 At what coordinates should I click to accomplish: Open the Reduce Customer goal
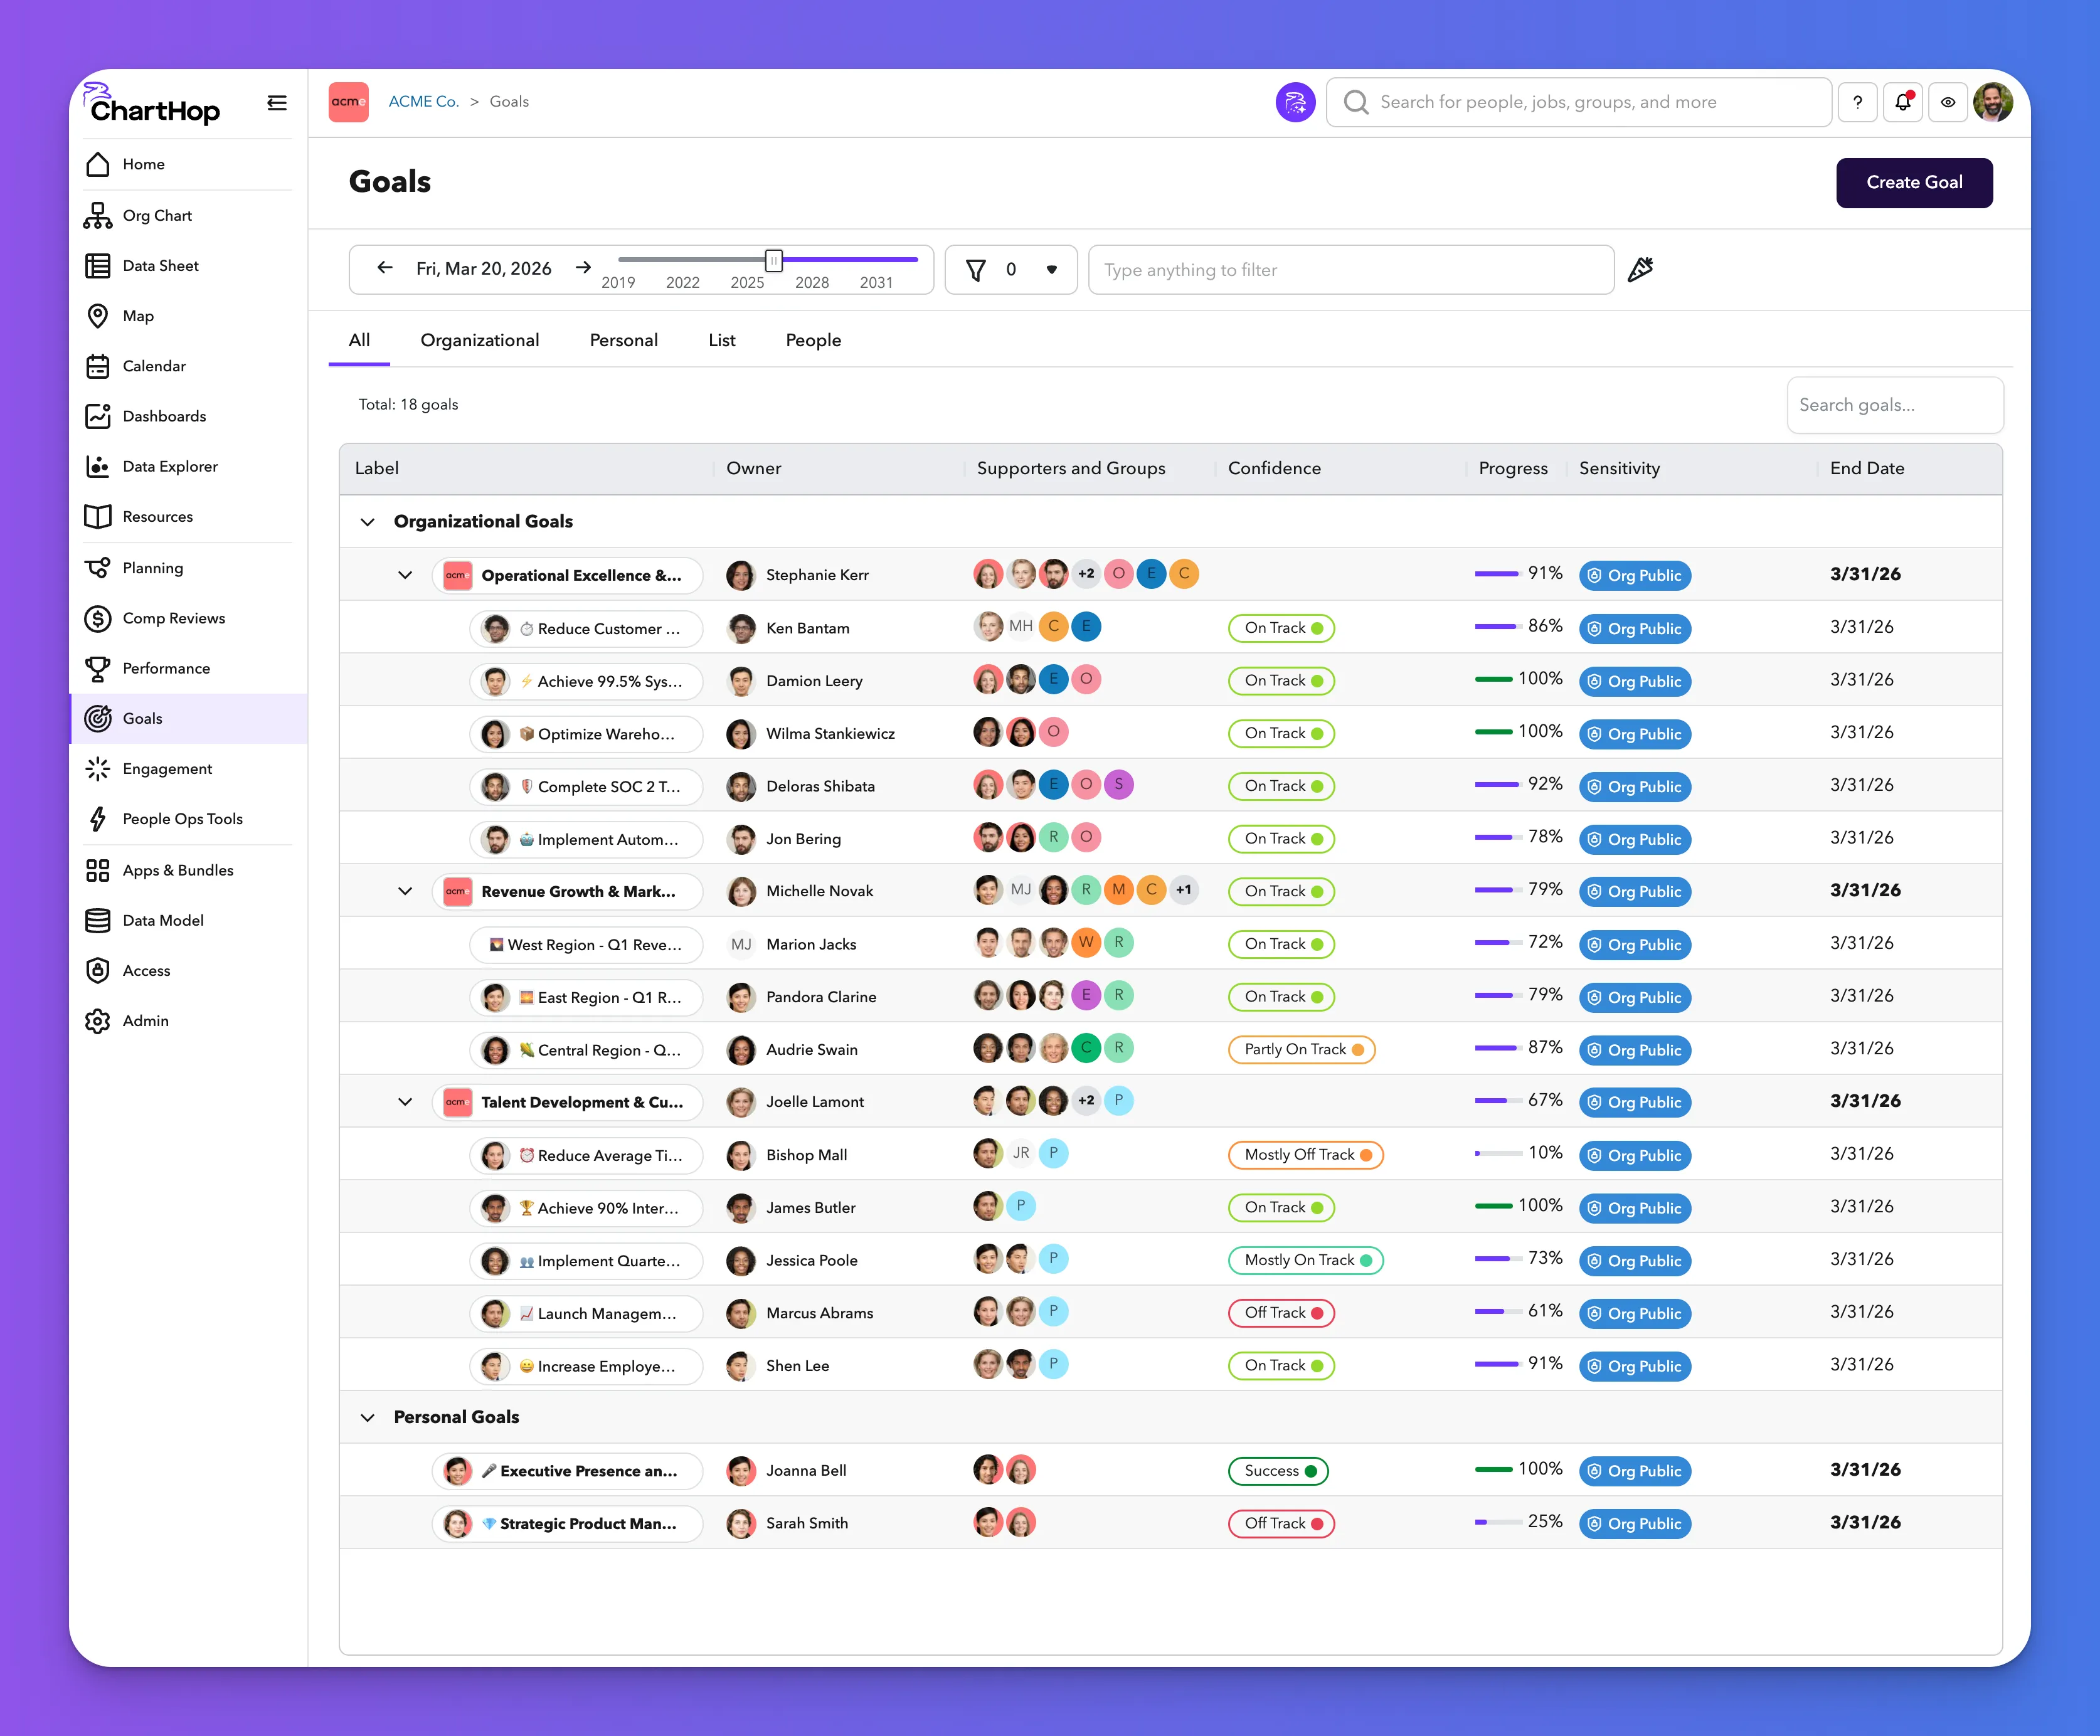click(x=586, y=628)
